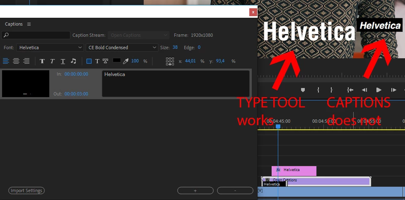Select the Edge value 0
This screenshot has width=405, height=200.
[199, 48]
